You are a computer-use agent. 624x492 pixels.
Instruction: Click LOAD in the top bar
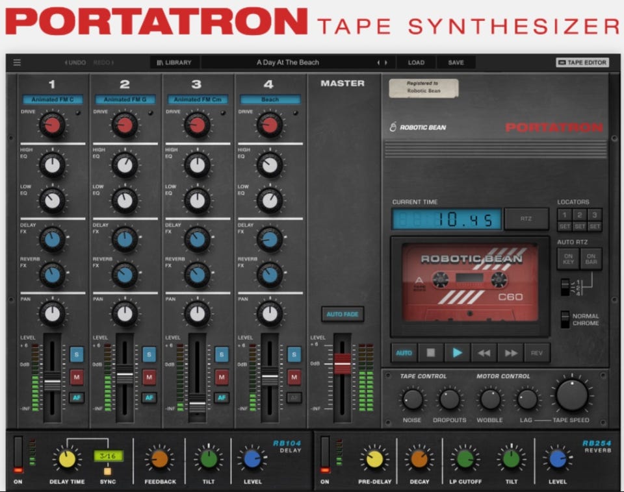pyautogui.click(x=416, y=63)
